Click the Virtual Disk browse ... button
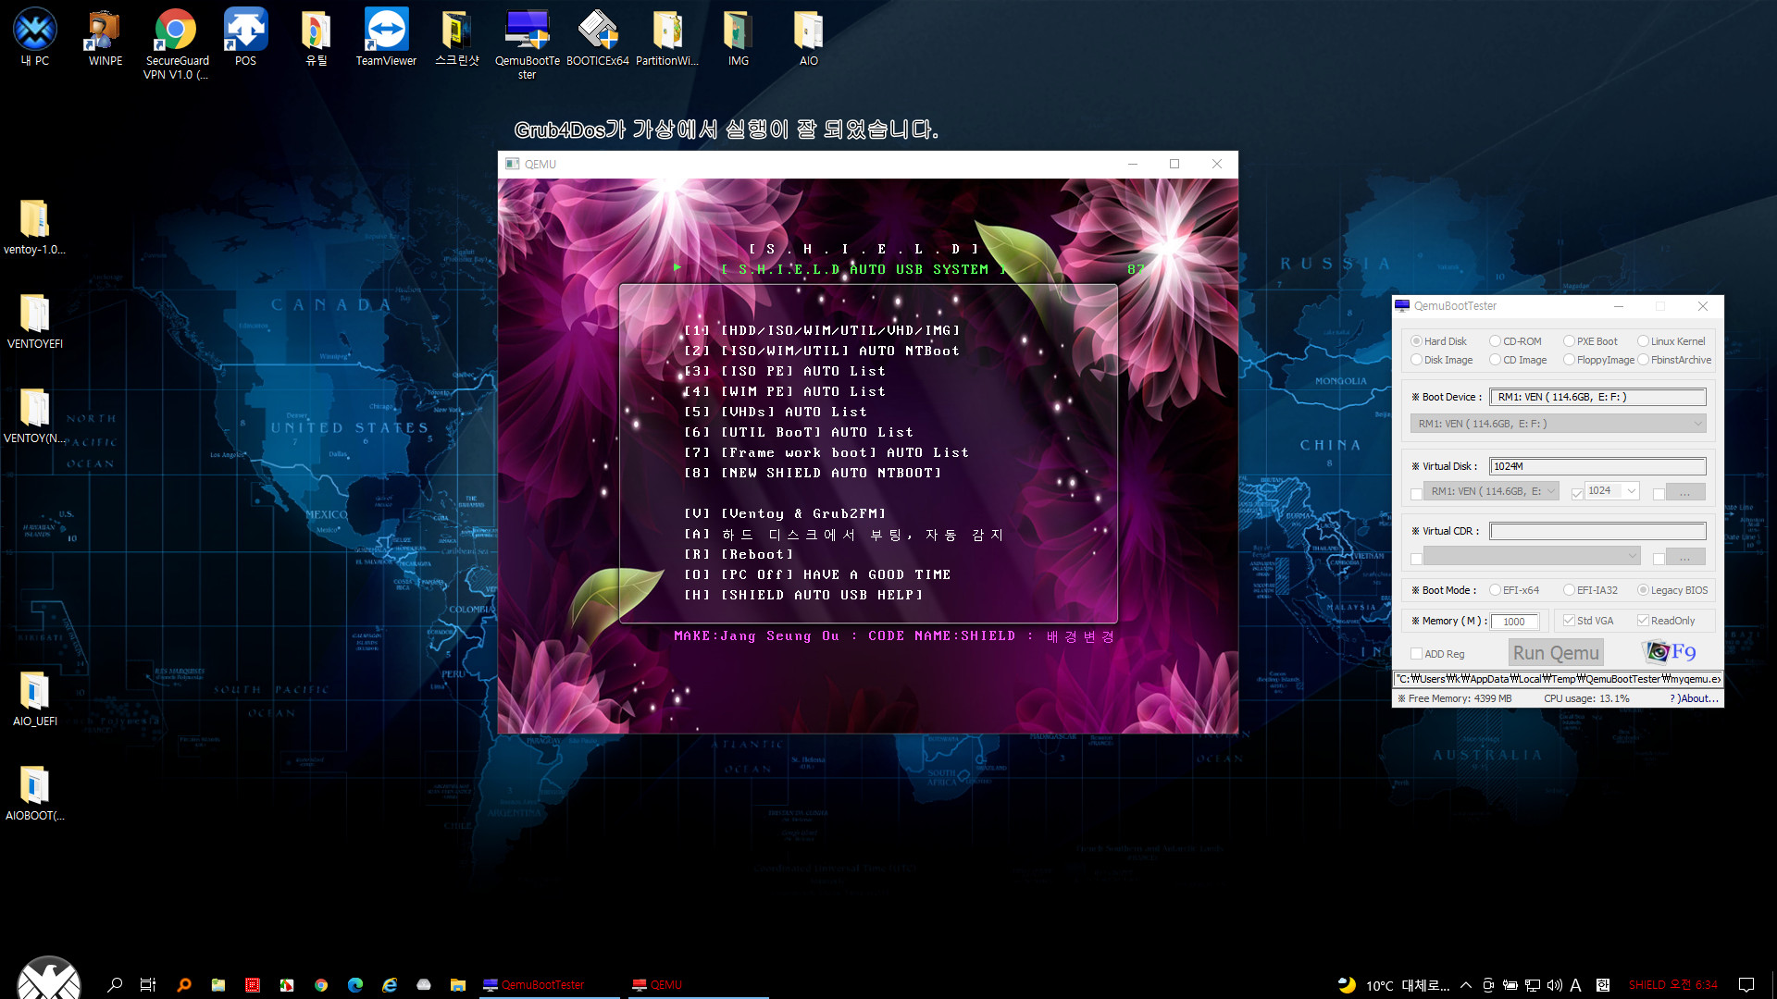Viewport: 1777px width, 999px height. [x=1684, y=492]
